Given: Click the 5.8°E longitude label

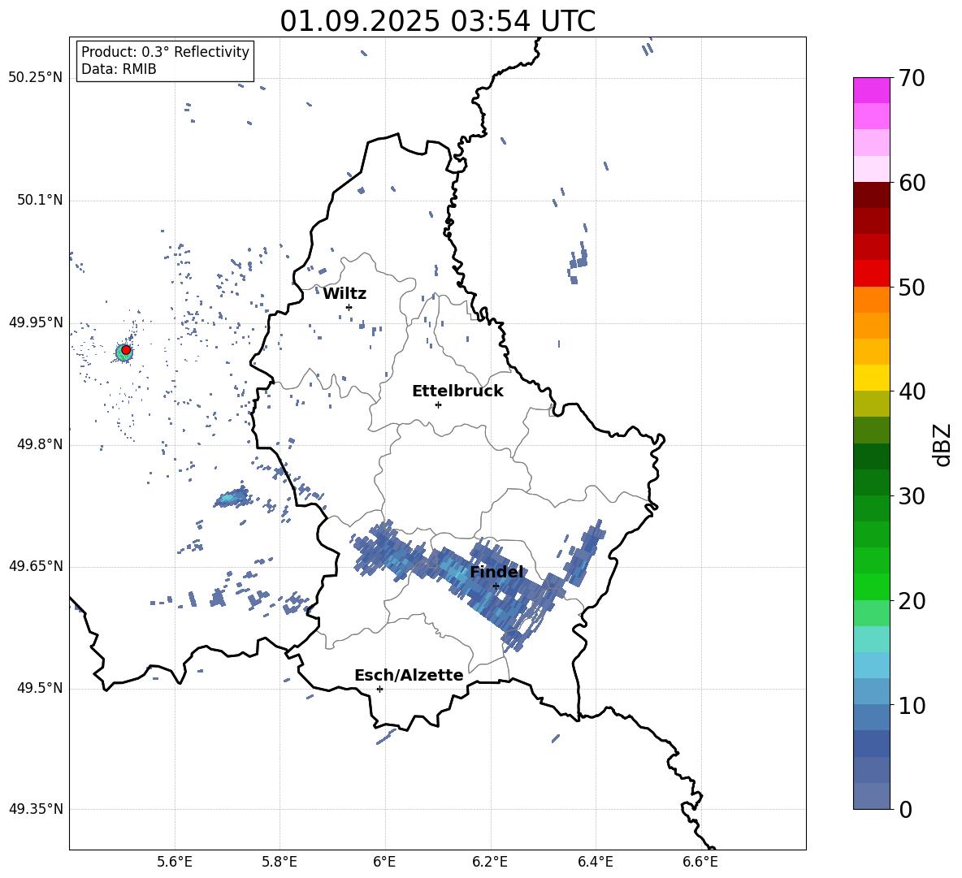Looking at the screenshot, I should point(279,862).
